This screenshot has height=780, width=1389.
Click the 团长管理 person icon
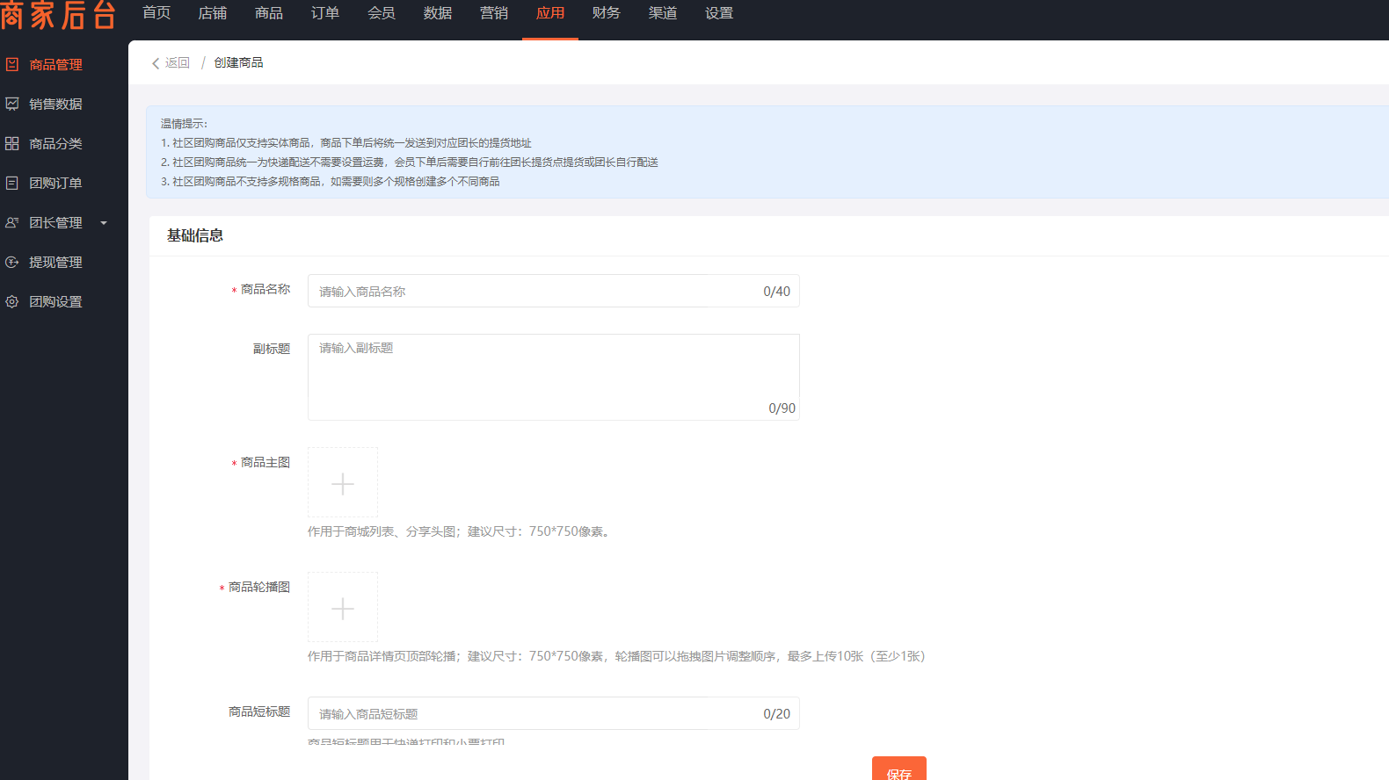coord(12,222)
